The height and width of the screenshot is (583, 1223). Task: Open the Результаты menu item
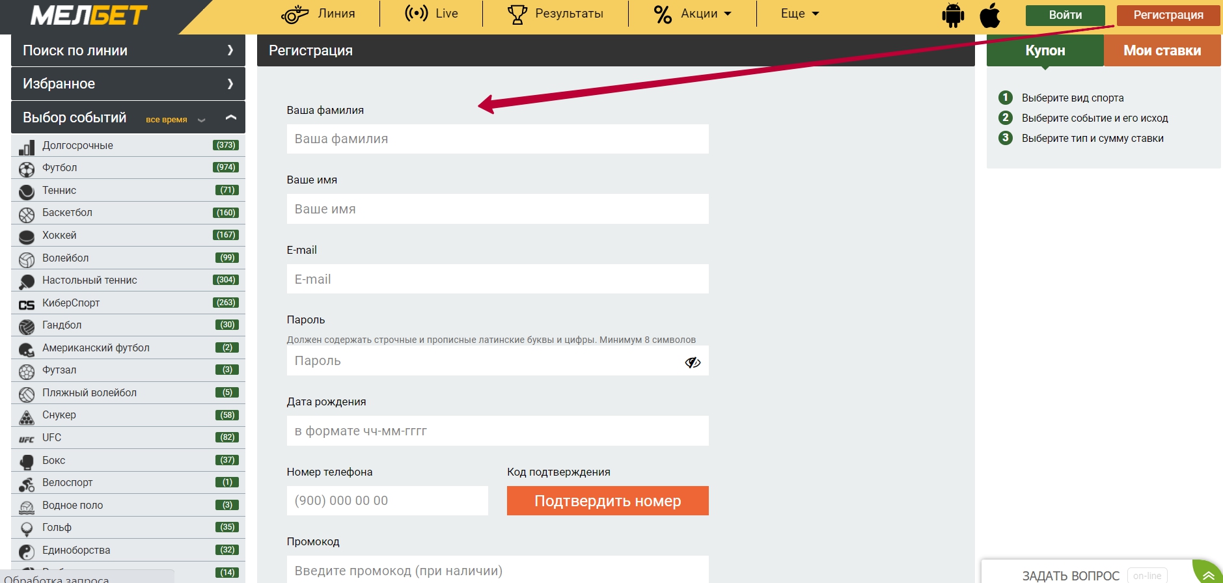[x=569, y=14]
